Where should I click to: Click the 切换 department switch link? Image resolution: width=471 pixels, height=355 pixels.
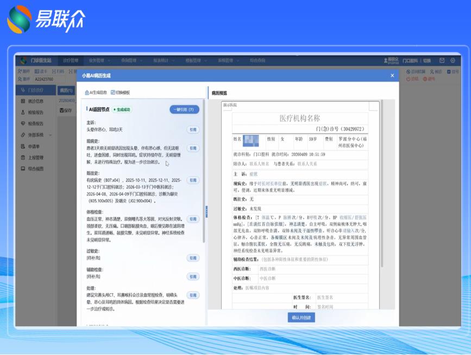427,61
